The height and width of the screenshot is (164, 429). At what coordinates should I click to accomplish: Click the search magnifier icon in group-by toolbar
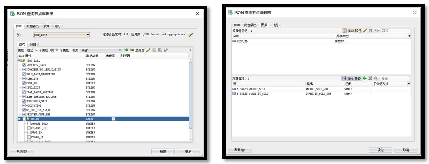[377, 31]
